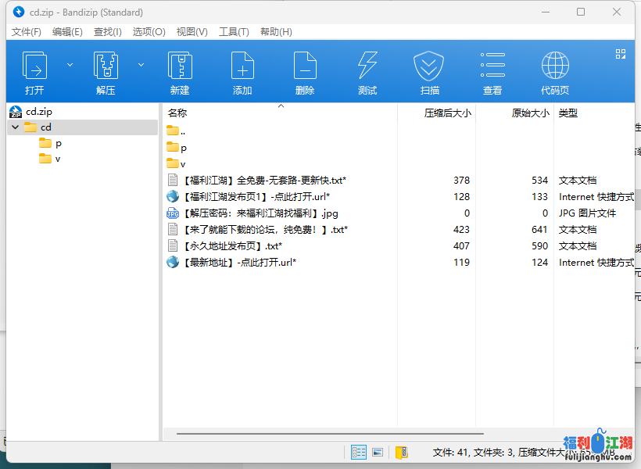Screen dimensions: 641x469
Task: Open the 文件(F) menu
Action: [x=27, y=32]
